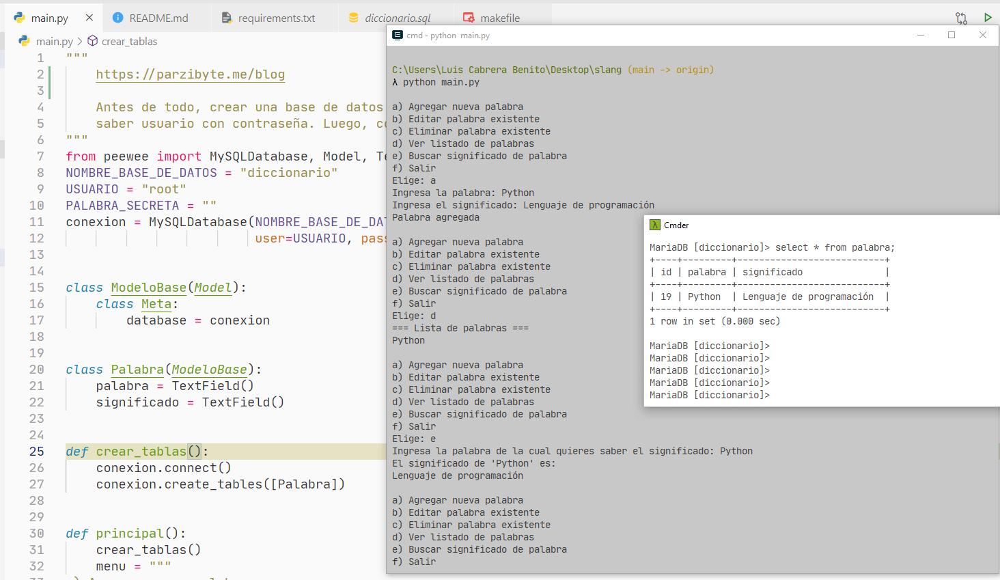Click 'Elige: e' line in the cmd
This screenshot has height=580, width=1000.
coord(414,439)
